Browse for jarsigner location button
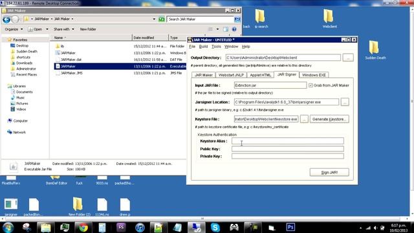Viewport: 414px width, 233px height. point(345,102)
